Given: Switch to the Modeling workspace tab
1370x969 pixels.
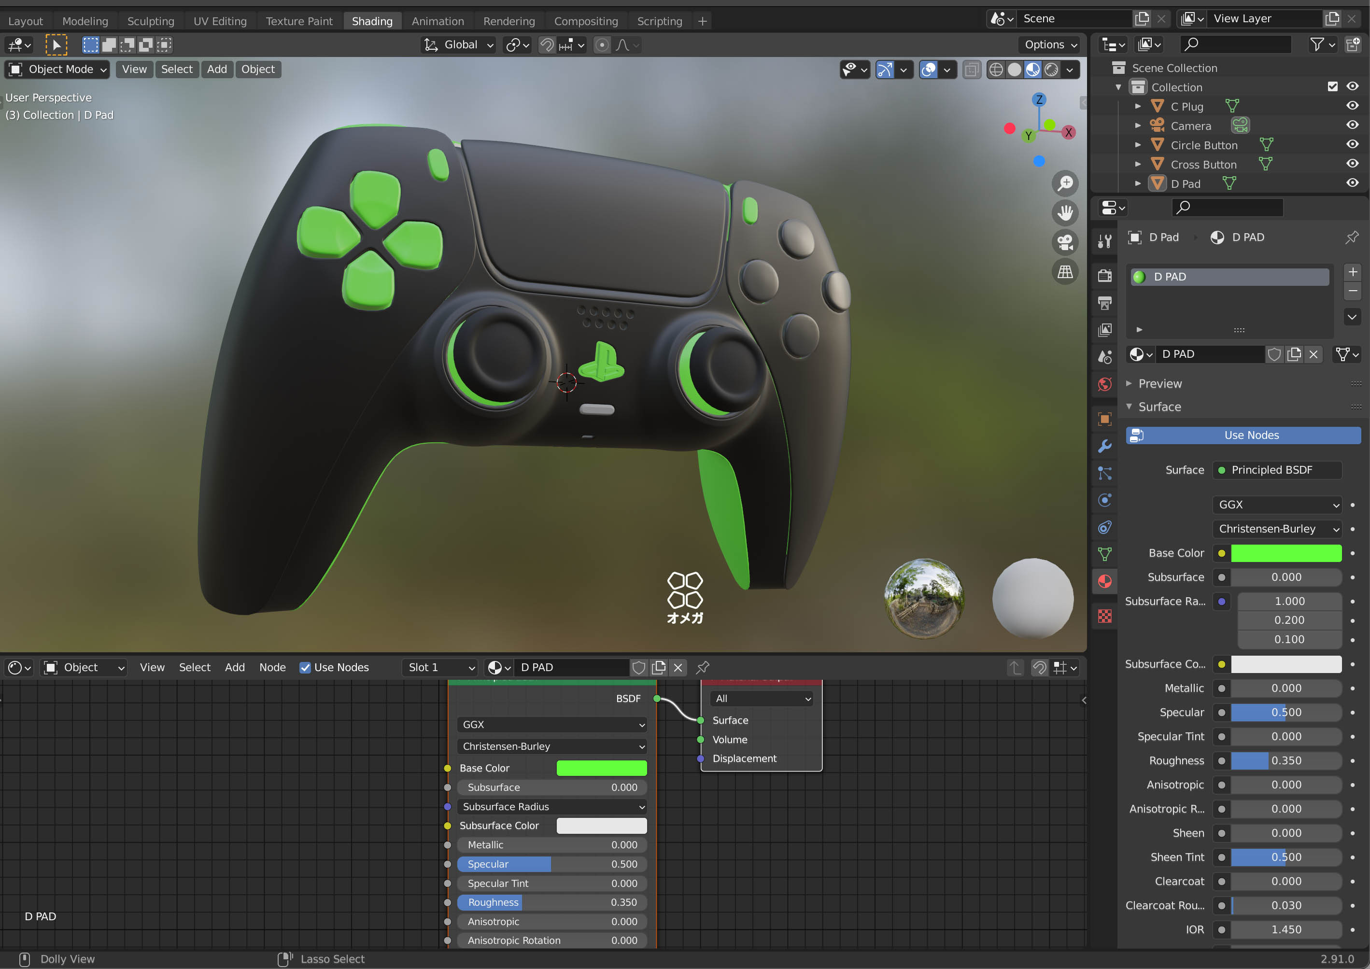Looking at the screenshot, I should tap(85, 21).
